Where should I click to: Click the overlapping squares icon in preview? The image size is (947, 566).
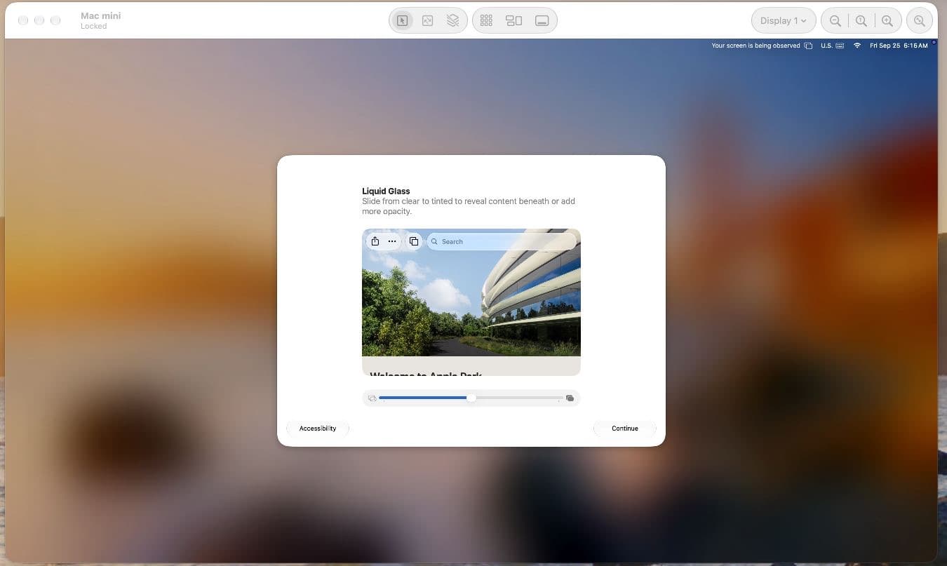414,241
